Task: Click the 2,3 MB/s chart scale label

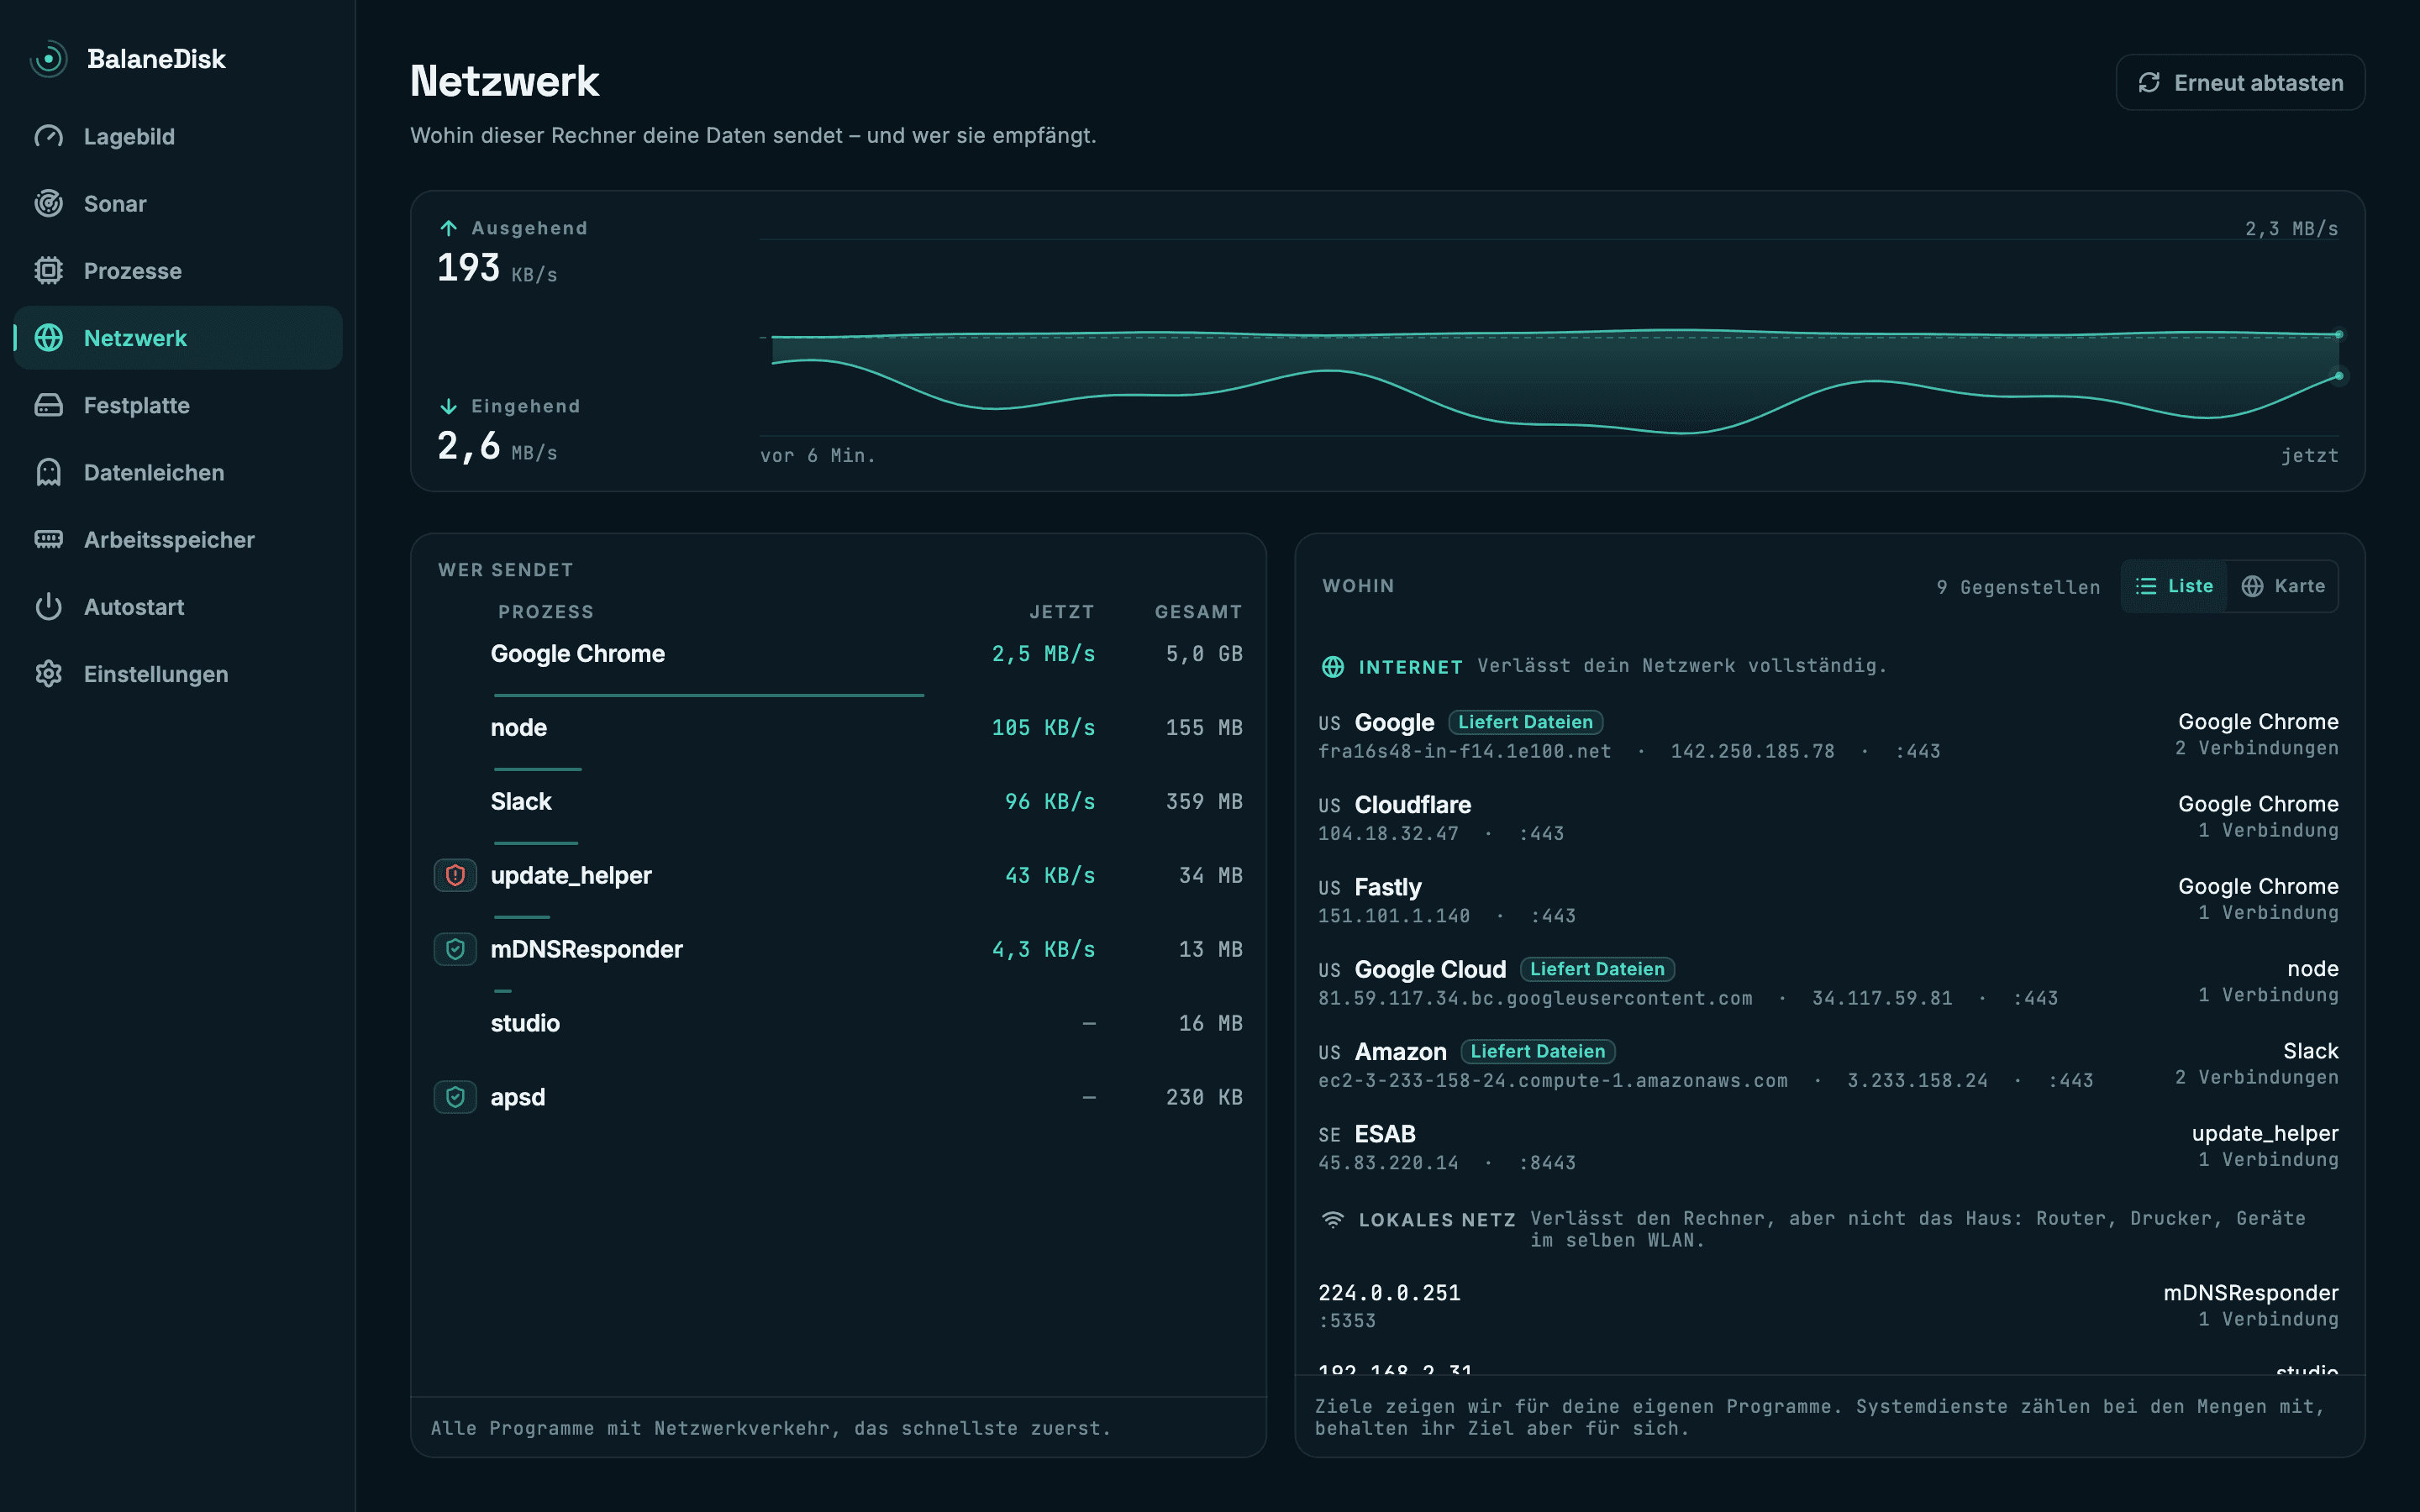Action: 2291,229
